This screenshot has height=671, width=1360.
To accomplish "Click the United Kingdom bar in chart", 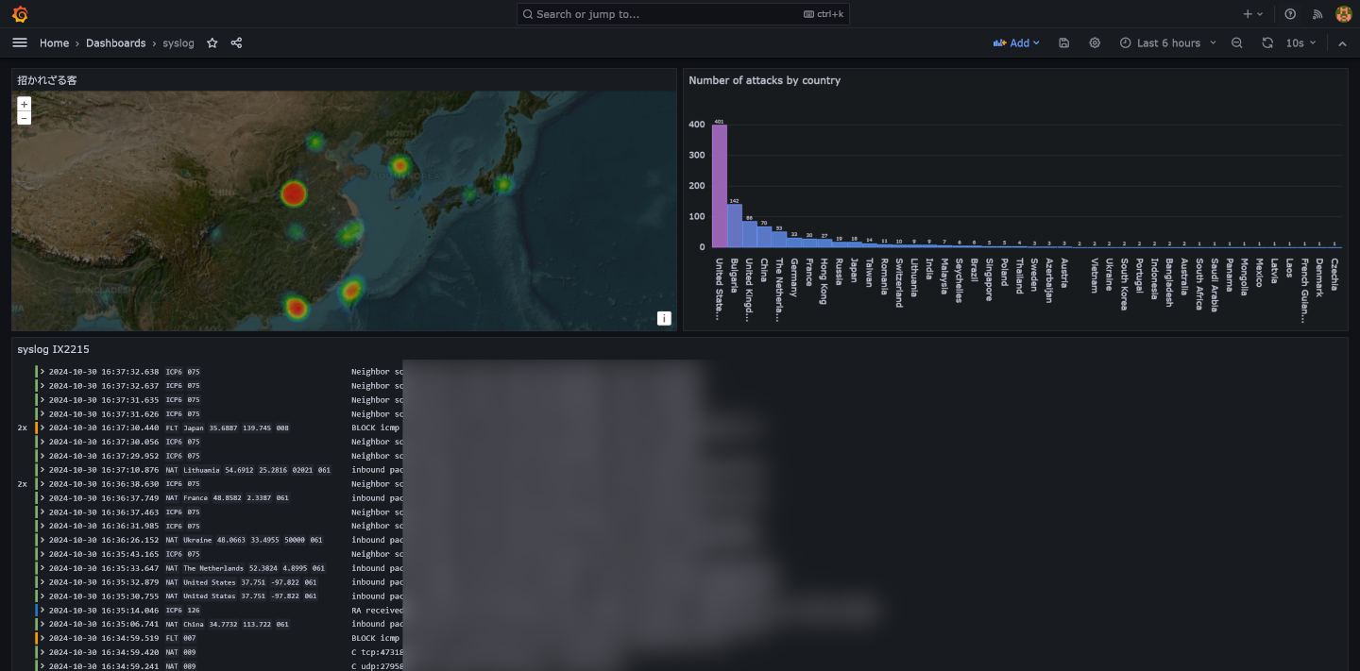I will coord(750,234).
